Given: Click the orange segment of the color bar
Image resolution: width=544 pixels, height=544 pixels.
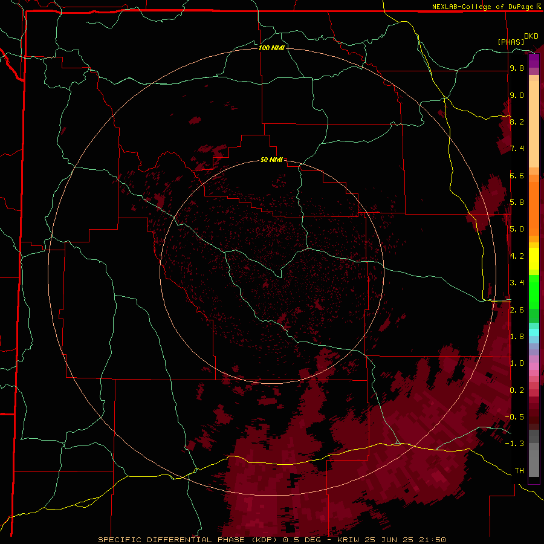Looking at the screenshot, I should click(534, 208).
